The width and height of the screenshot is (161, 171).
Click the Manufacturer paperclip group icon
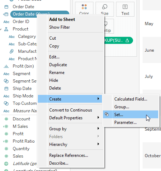[11, 51]
